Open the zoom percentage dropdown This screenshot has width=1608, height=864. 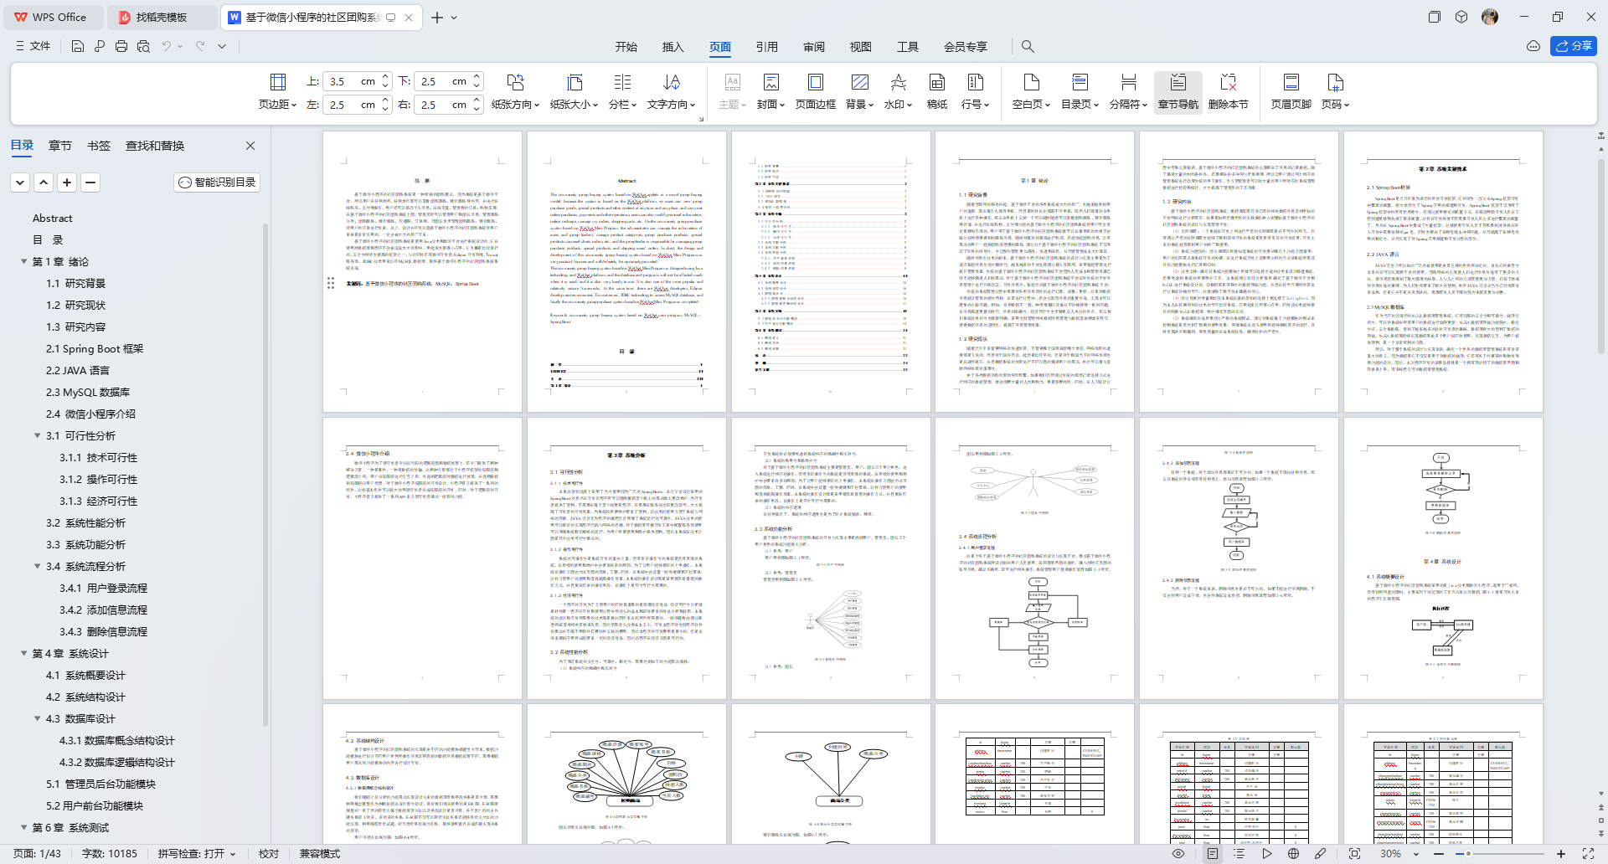(1416, 853)
